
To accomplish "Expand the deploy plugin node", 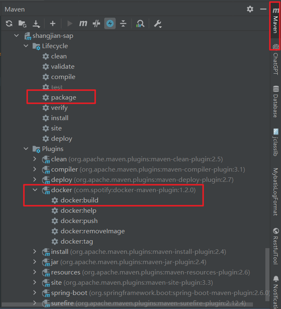I will point(35,179).
